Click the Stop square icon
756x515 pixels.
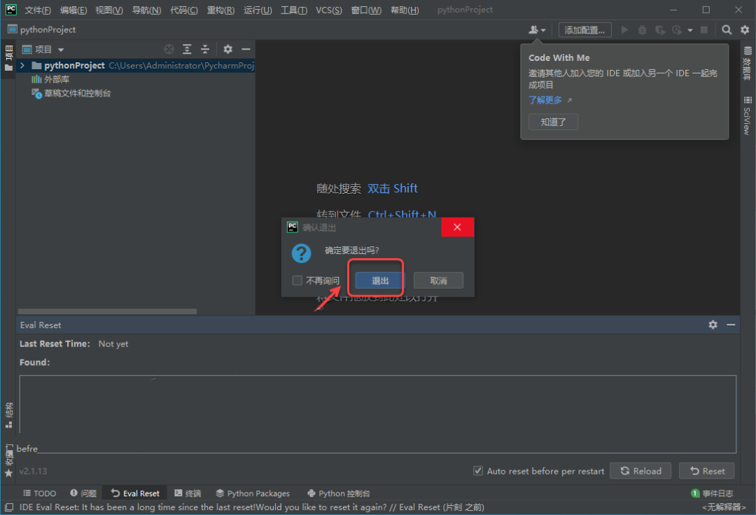pos(704,30)
